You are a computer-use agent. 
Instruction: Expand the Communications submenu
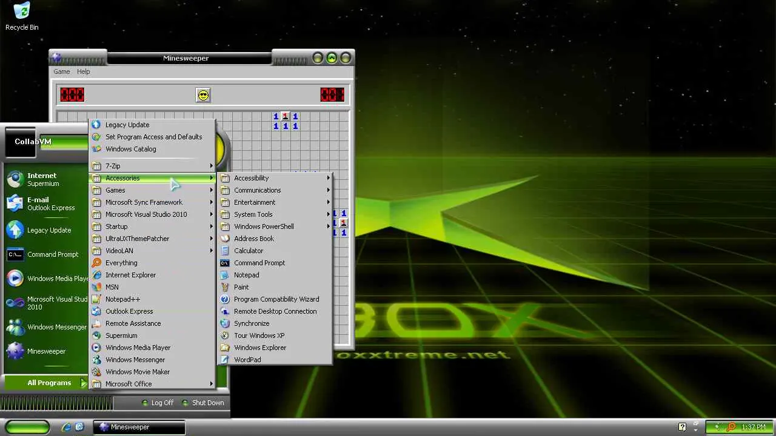click(275, 190)
